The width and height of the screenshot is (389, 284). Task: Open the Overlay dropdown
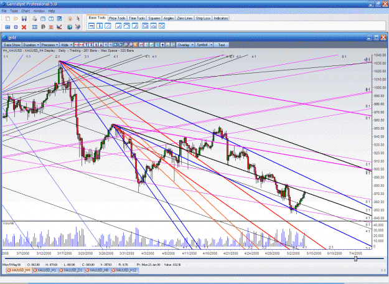[185, 45]
